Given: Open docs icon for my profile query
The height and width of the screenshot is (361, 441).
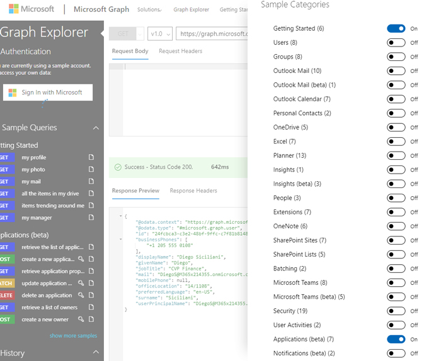Looking at the screenshot, I should (91, 157).
